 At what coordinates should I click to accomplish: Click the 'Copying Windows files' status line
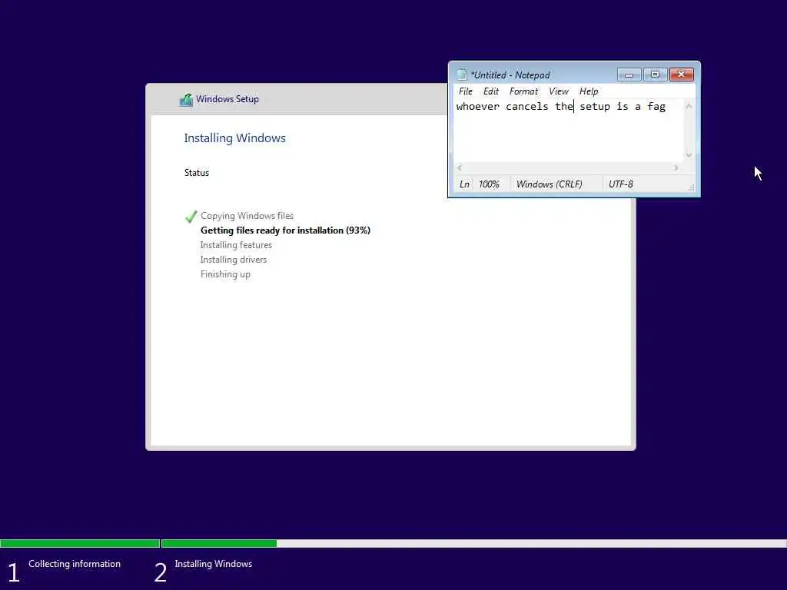247,216
